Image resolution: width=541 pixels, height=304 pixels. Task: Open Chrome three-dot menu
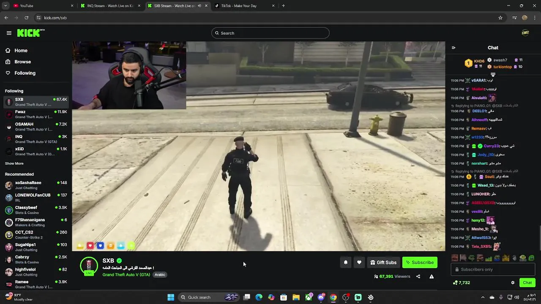tap(535, 18)
